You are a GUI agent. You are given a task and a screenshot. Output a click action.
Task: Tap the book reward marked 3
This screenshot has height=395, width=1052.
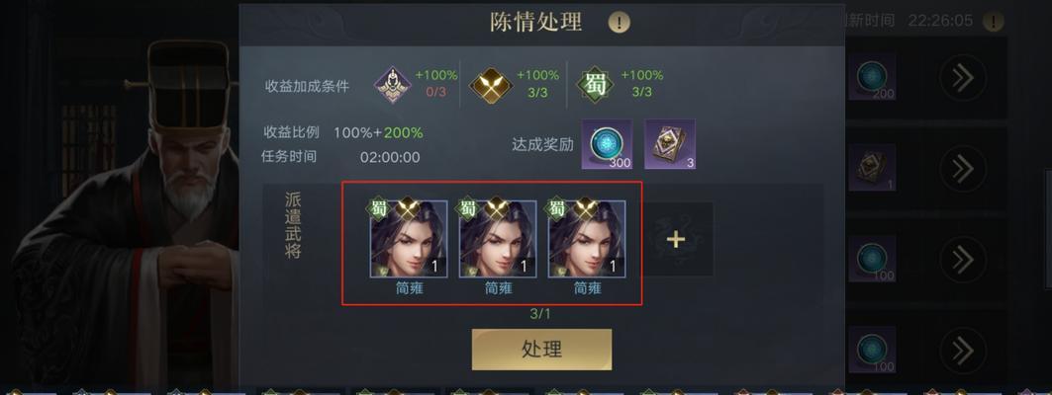point(670,144)
